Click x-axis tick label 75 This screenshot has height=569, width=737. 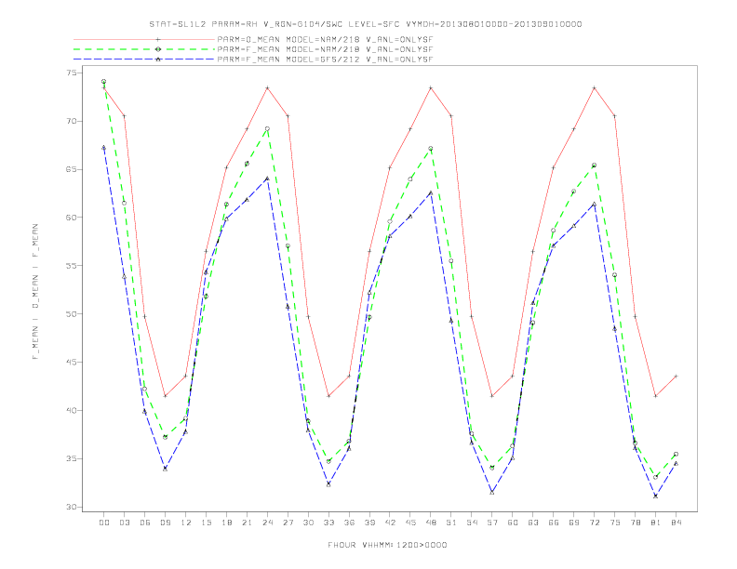(615, 523)
